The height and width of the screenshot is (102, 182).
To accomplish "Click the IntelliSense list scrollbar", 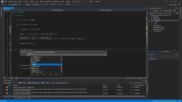I will [x=61, y=65].
